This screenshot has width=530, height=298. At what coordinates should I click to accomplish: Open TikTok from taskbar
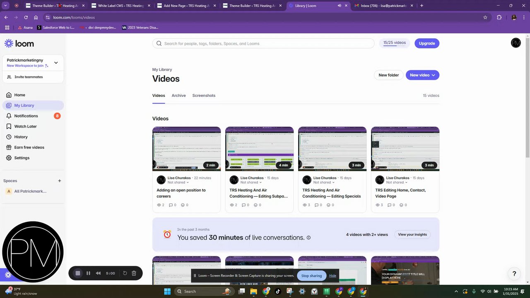click(x=277, y=291)
